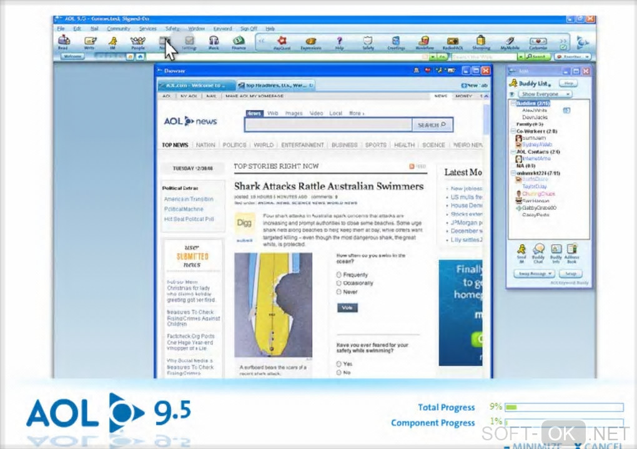Open the Finance toolbar icon
This screenshot has width=637, height=449.
[x=239, y=42]
